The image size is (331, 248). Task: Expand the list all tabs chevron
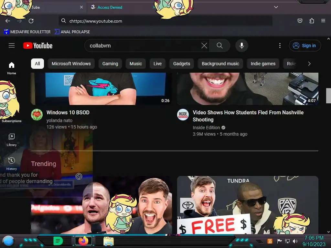point(276,7)
